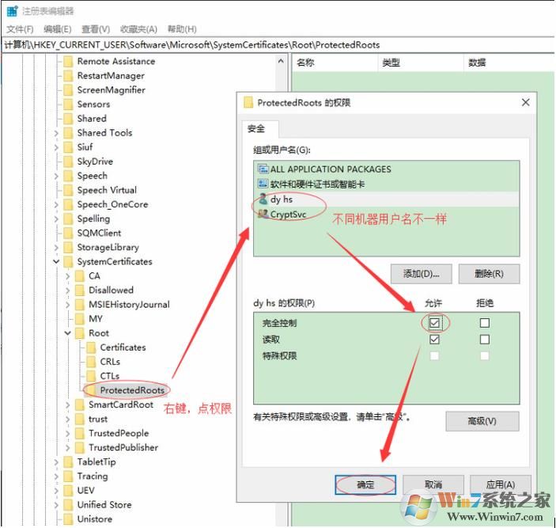
Task: Enable Allow checkbox for 完全控制
Action: (x=434, y=323)
